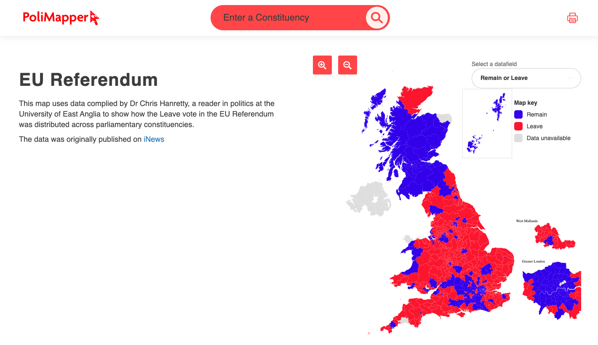Select the search magnifying glass icon

click(x=376, y=18)
